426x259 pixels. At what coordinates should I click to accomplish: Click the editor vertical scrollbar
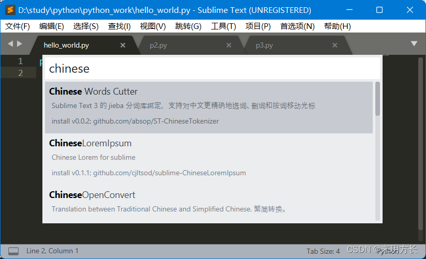420,143
